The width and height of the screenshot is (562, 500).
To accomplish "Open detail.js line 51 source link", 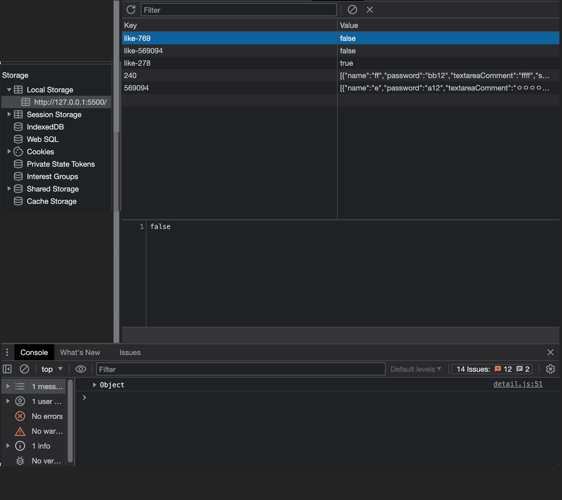I will [517, 384].
